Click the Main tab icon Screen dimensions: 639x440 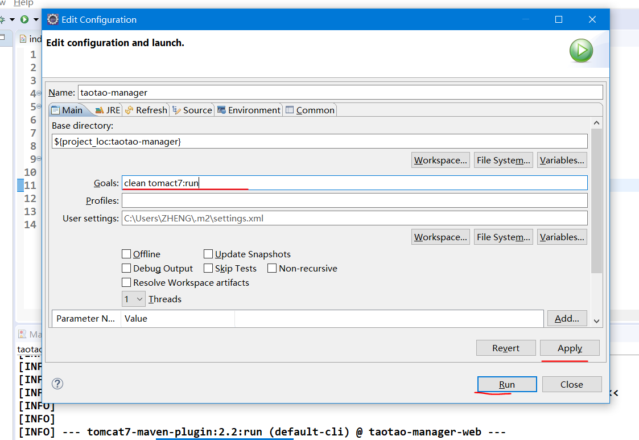click(x=55, y=110)
